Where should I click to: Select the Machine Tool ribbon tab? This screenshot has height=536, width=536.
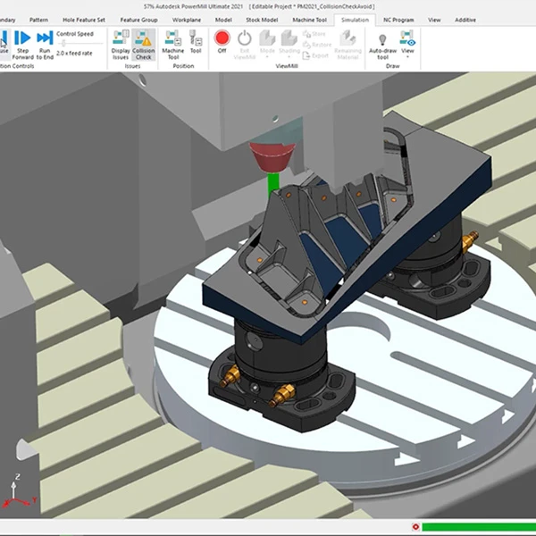309,19
